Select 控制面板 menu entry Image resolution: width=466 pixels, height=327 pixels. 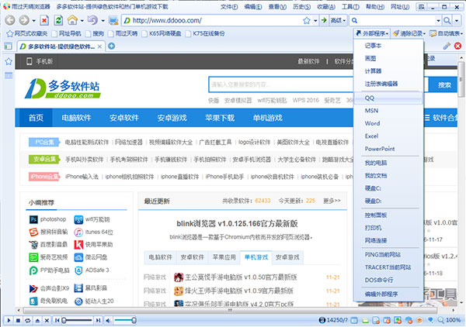pyautogui.click(x=388, y=215)
